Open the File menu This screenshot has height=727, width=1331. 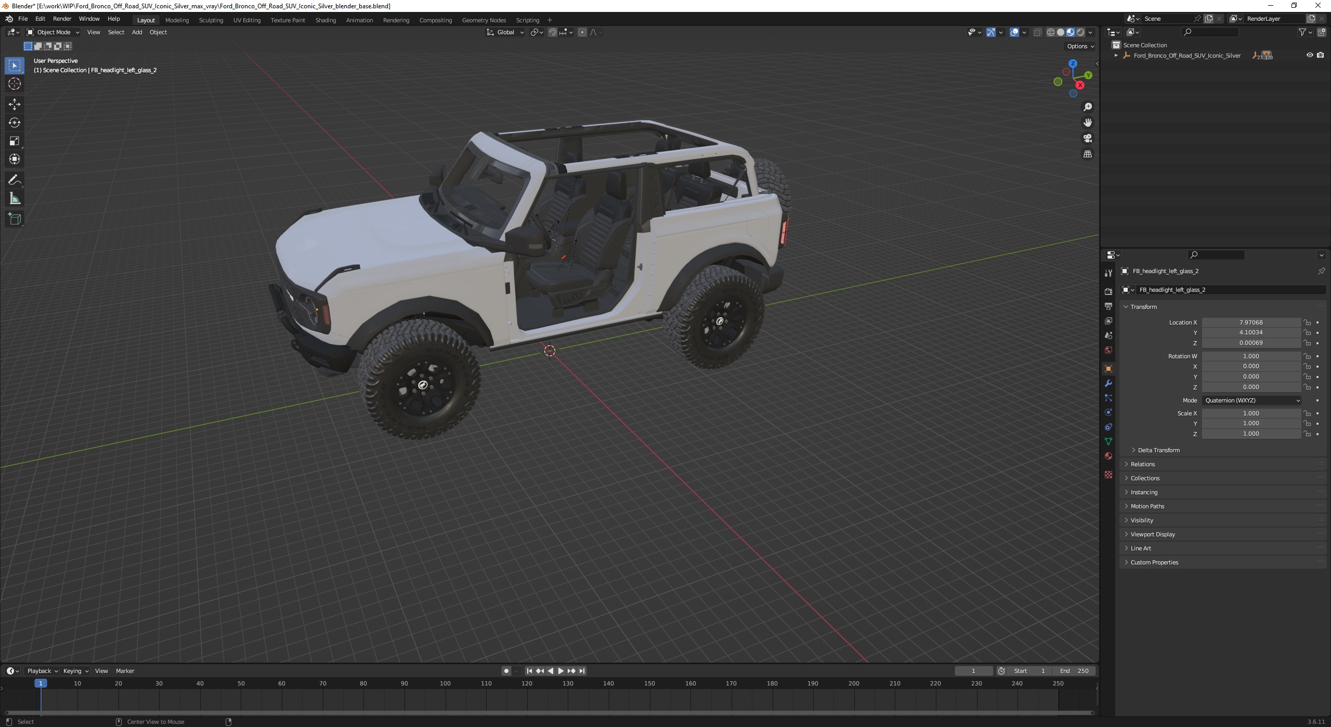click(x=23, y=19)
